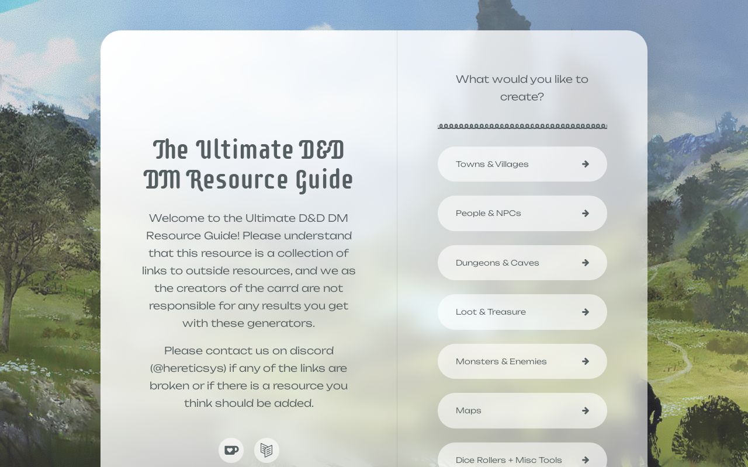Open the Ko-fi coffee cup icon
748x467 pixels.
(x=231, y=450)
